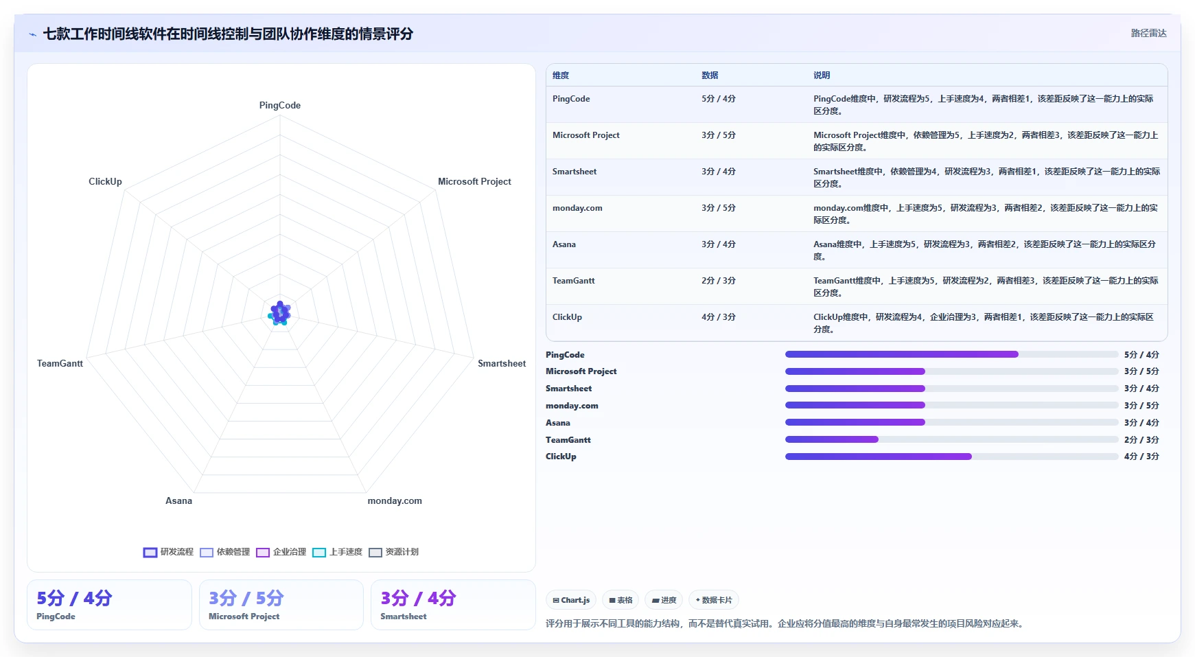
Task: Click the data cluster at radar center
Action: tap(279, 313)
